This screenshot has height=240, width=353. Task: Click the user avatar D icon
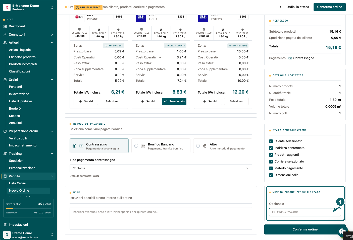pyautogui.click(x=7, y=235)
